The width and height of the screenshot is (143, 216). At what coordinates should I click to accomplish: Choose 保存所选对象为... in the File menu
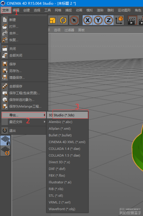pos(24,100)
